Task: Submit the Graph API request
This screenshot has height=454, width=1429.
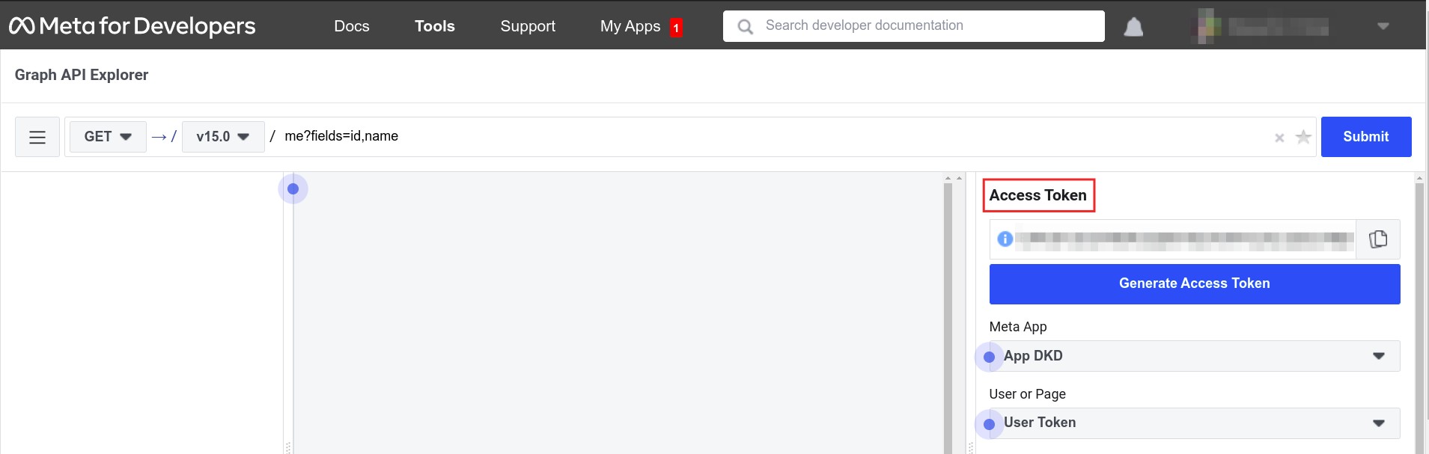Action: pos(1365,136)
